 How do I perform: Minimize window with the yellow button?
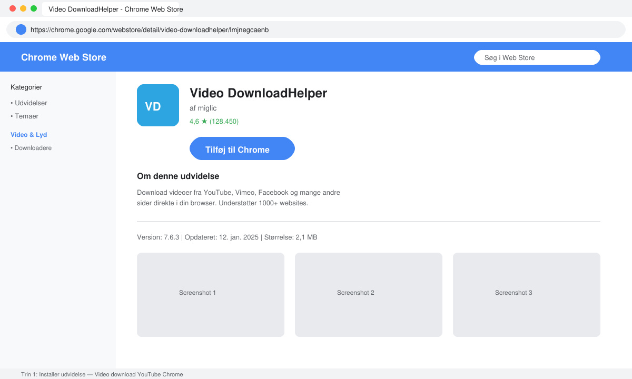tap(23, 8)
